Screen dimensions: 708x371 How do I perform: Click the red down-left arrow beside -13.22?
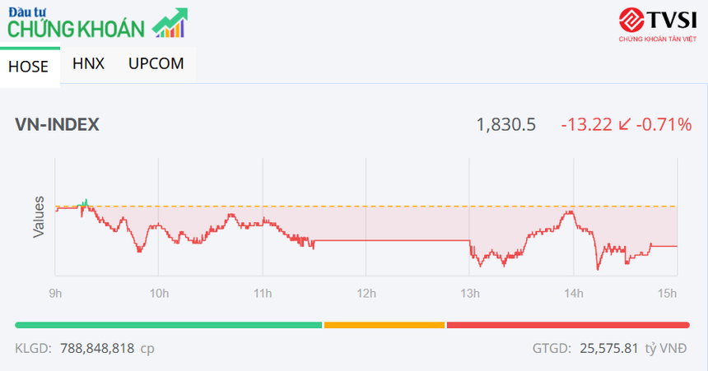coord(624,125)
